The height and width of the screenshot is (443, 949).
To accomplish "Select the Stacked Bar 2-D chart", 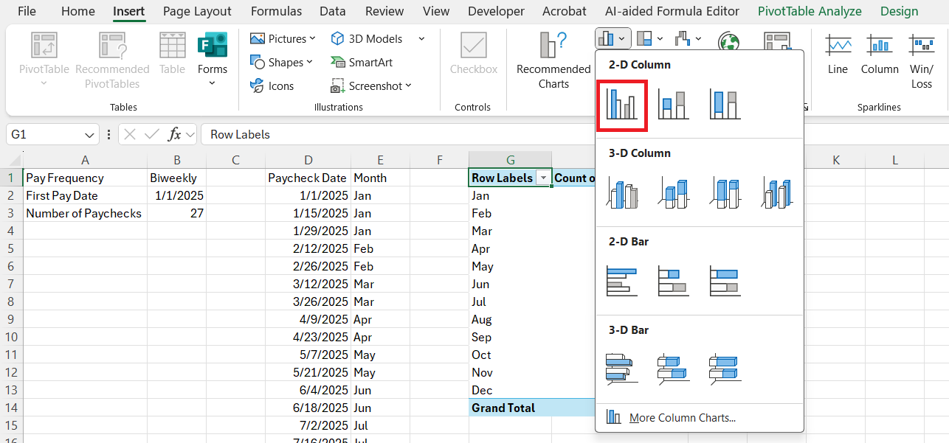I will click(x=673, y=282).
